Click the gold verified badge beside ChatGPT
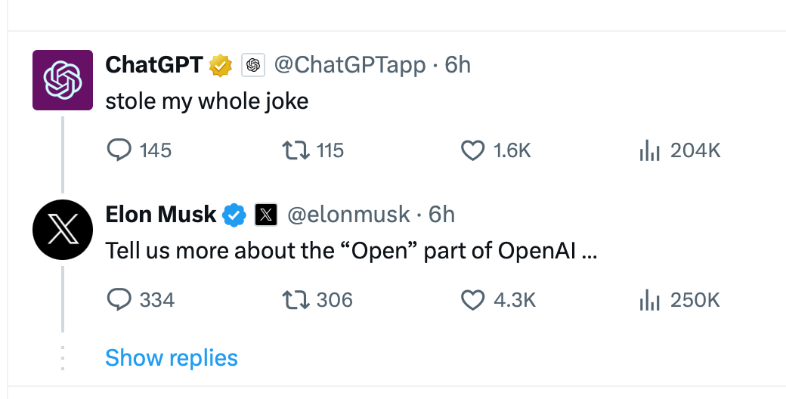This screenshot has height=399, width=786. (221, 65)
